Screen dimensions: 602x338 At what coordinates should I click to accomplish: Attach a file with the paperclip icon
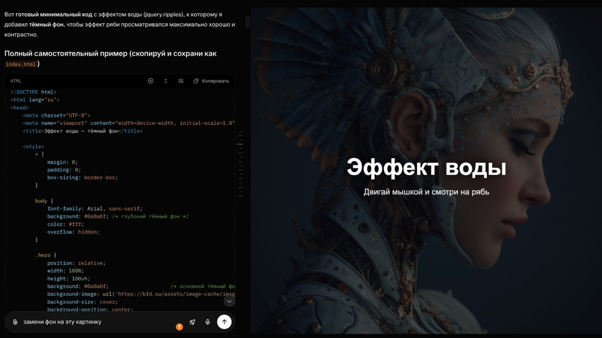click(x=15, y=322)
